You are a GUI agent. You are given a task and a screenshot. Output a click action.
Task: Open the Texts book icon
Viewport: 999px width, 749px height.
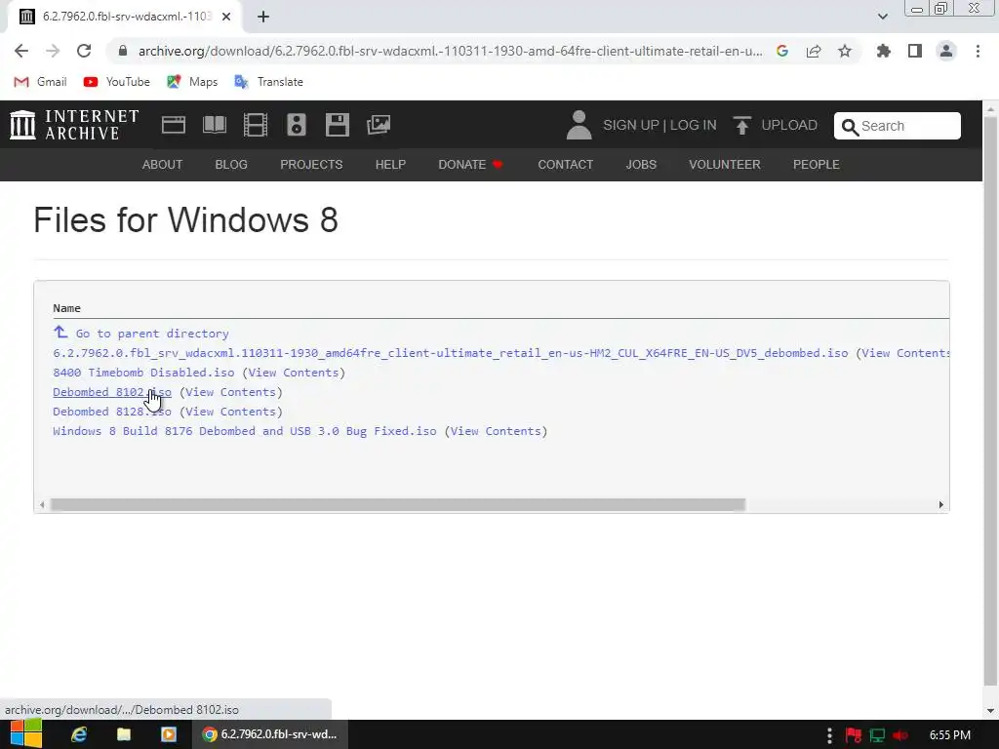point(214,124)
